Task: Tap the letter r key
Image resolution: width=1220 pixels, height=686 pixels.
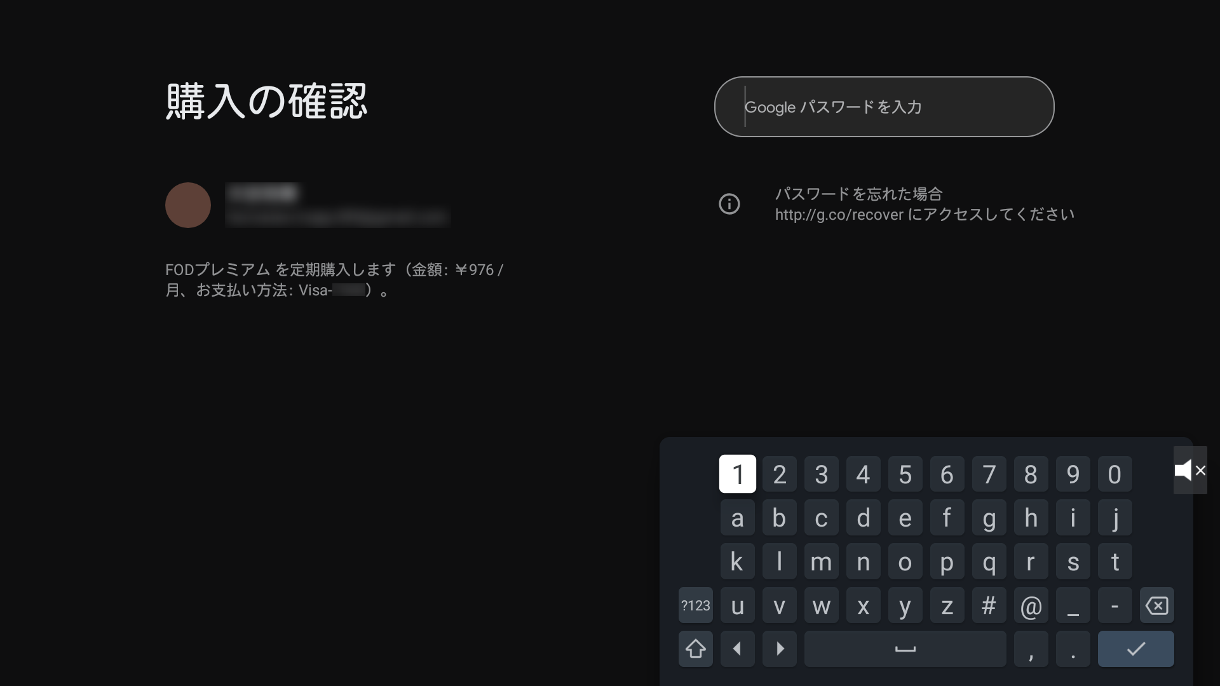Action: point(1031,562)
